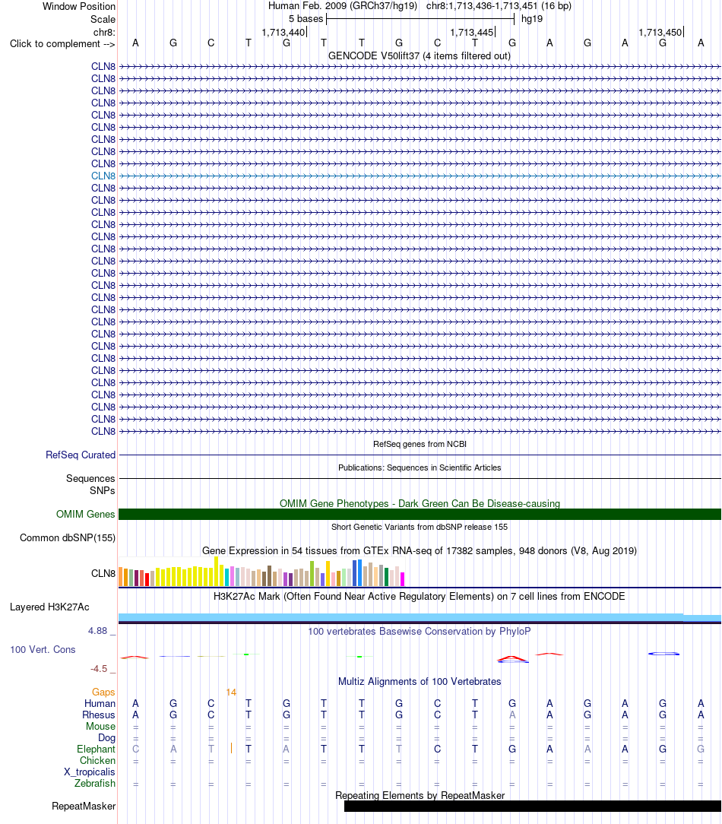Click the 'SNPs' track label

(x=102, y=490)
